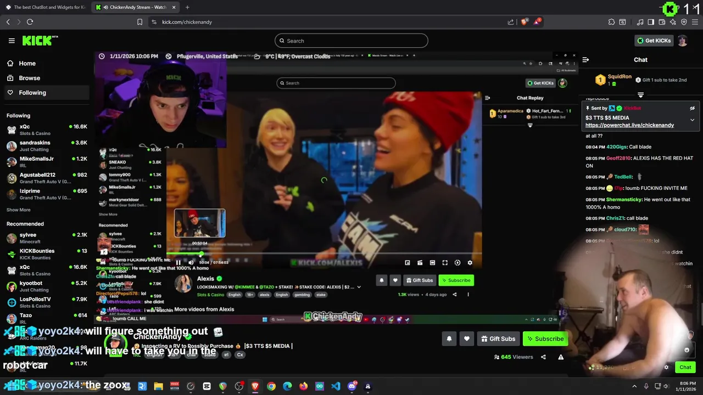Screen dimensions: 703x395
Task: Show the browser sidebar panel icon
Action: [651, 22]
